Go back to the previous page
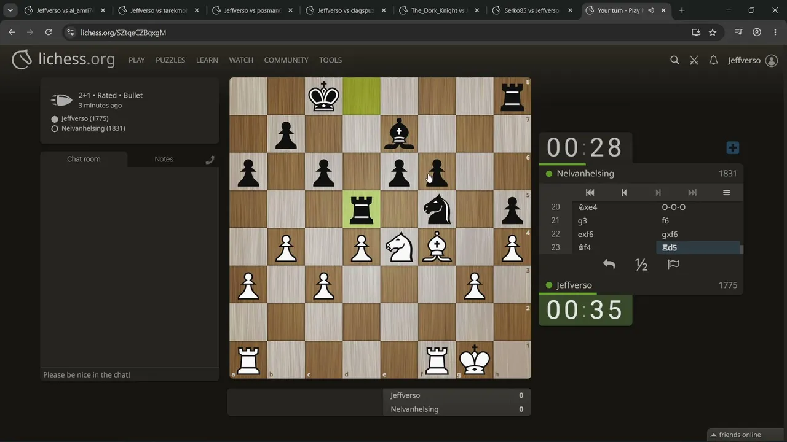The height and width of the screenshot is (442, 787). (x=12, y=33)
